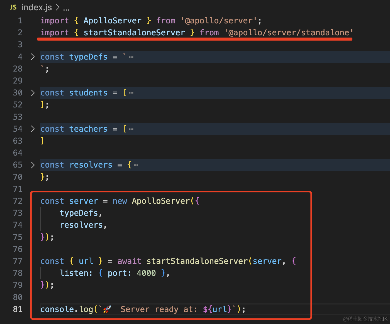Click 'resolvers' identifier on line 65

91,165
